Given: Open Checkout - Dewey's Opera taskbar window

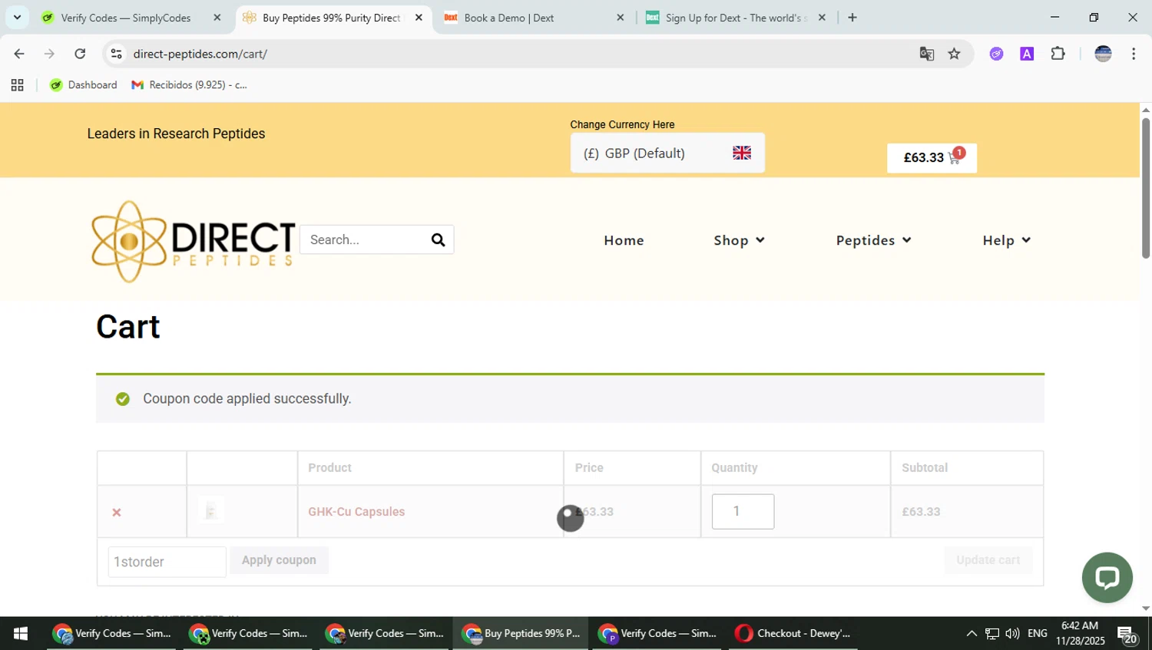Looking at the screenshot, I should pos(793,633).
